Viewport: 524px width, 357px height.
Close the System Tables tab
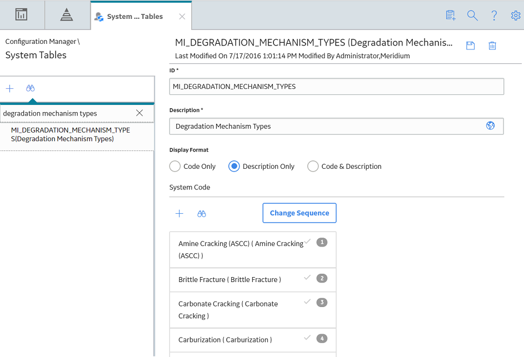coord(182,16)
